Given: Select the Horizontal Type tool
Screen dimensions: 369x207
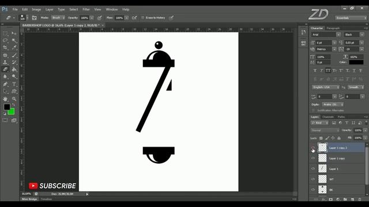Looking at the screenshot, I should (x=14, y=84).
